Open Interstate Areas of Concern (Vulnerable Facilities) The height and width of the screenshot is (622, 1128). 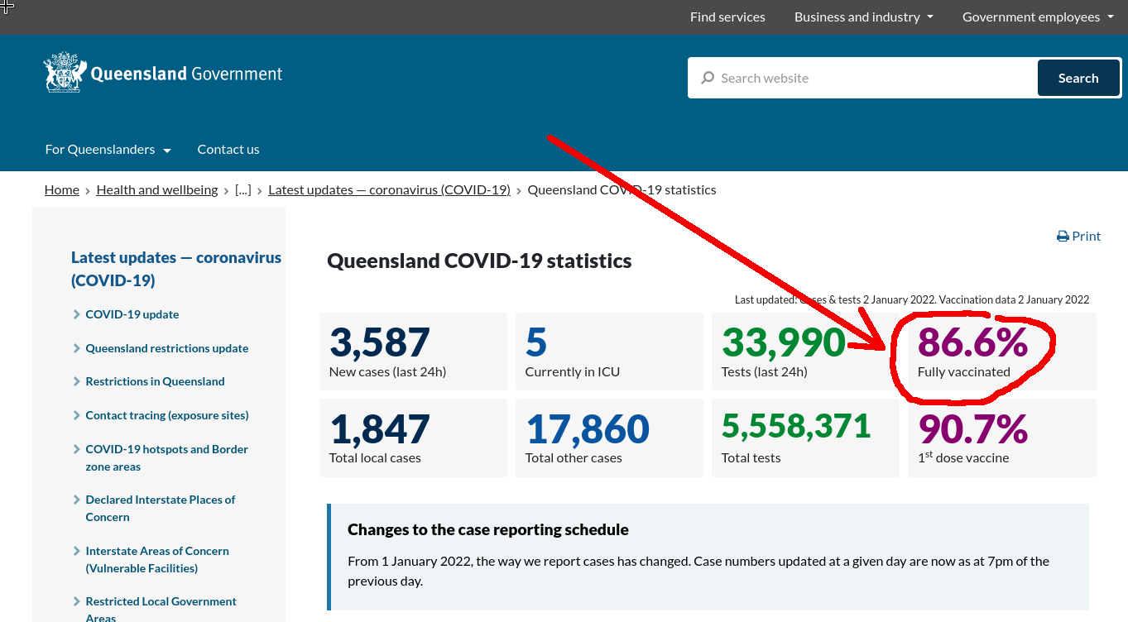tap(157, 559)
